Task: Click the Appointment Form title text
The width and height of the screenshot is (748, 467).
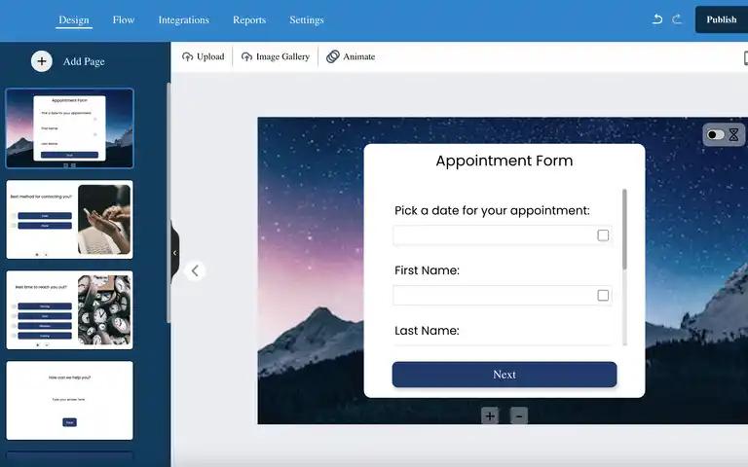Action: 505,162
